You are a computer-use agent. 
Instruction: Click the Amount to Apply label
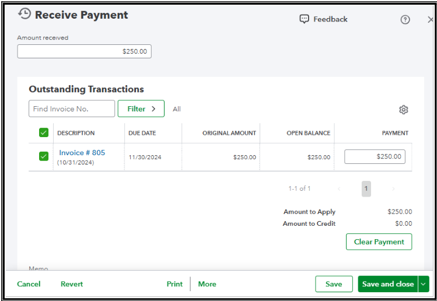coord(309,212)
